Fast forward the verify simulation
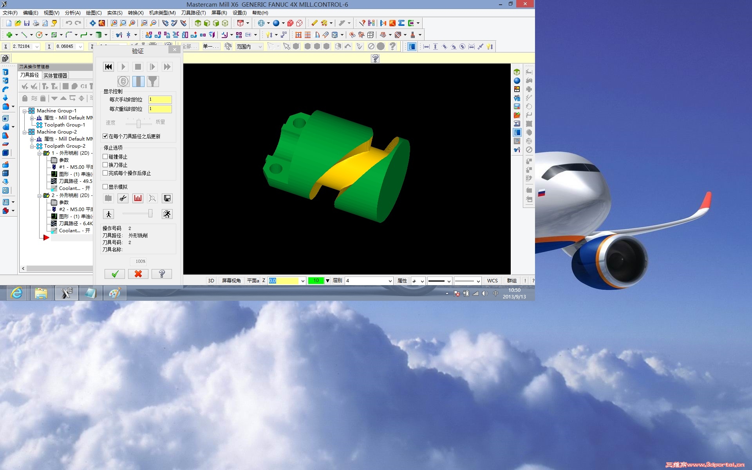This screenshot has width=752, height=470. click(167, 67)
